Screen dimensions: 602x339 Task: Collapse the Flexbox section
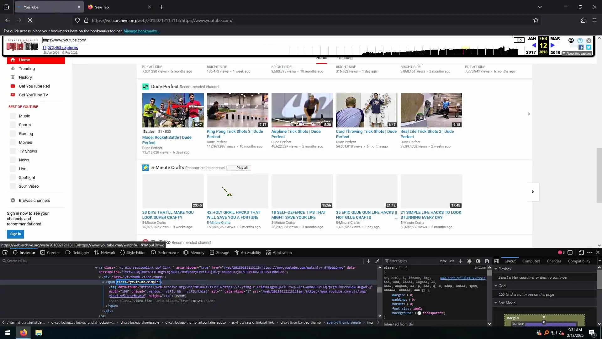click(496, 269)
